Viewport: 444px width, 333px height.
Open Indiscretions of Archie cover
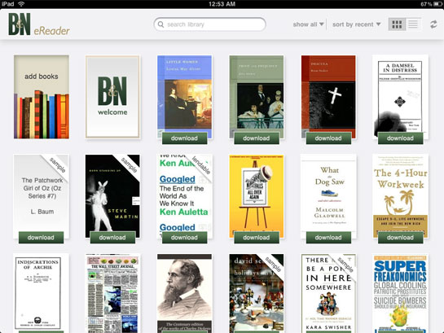[x=41, y=293]
